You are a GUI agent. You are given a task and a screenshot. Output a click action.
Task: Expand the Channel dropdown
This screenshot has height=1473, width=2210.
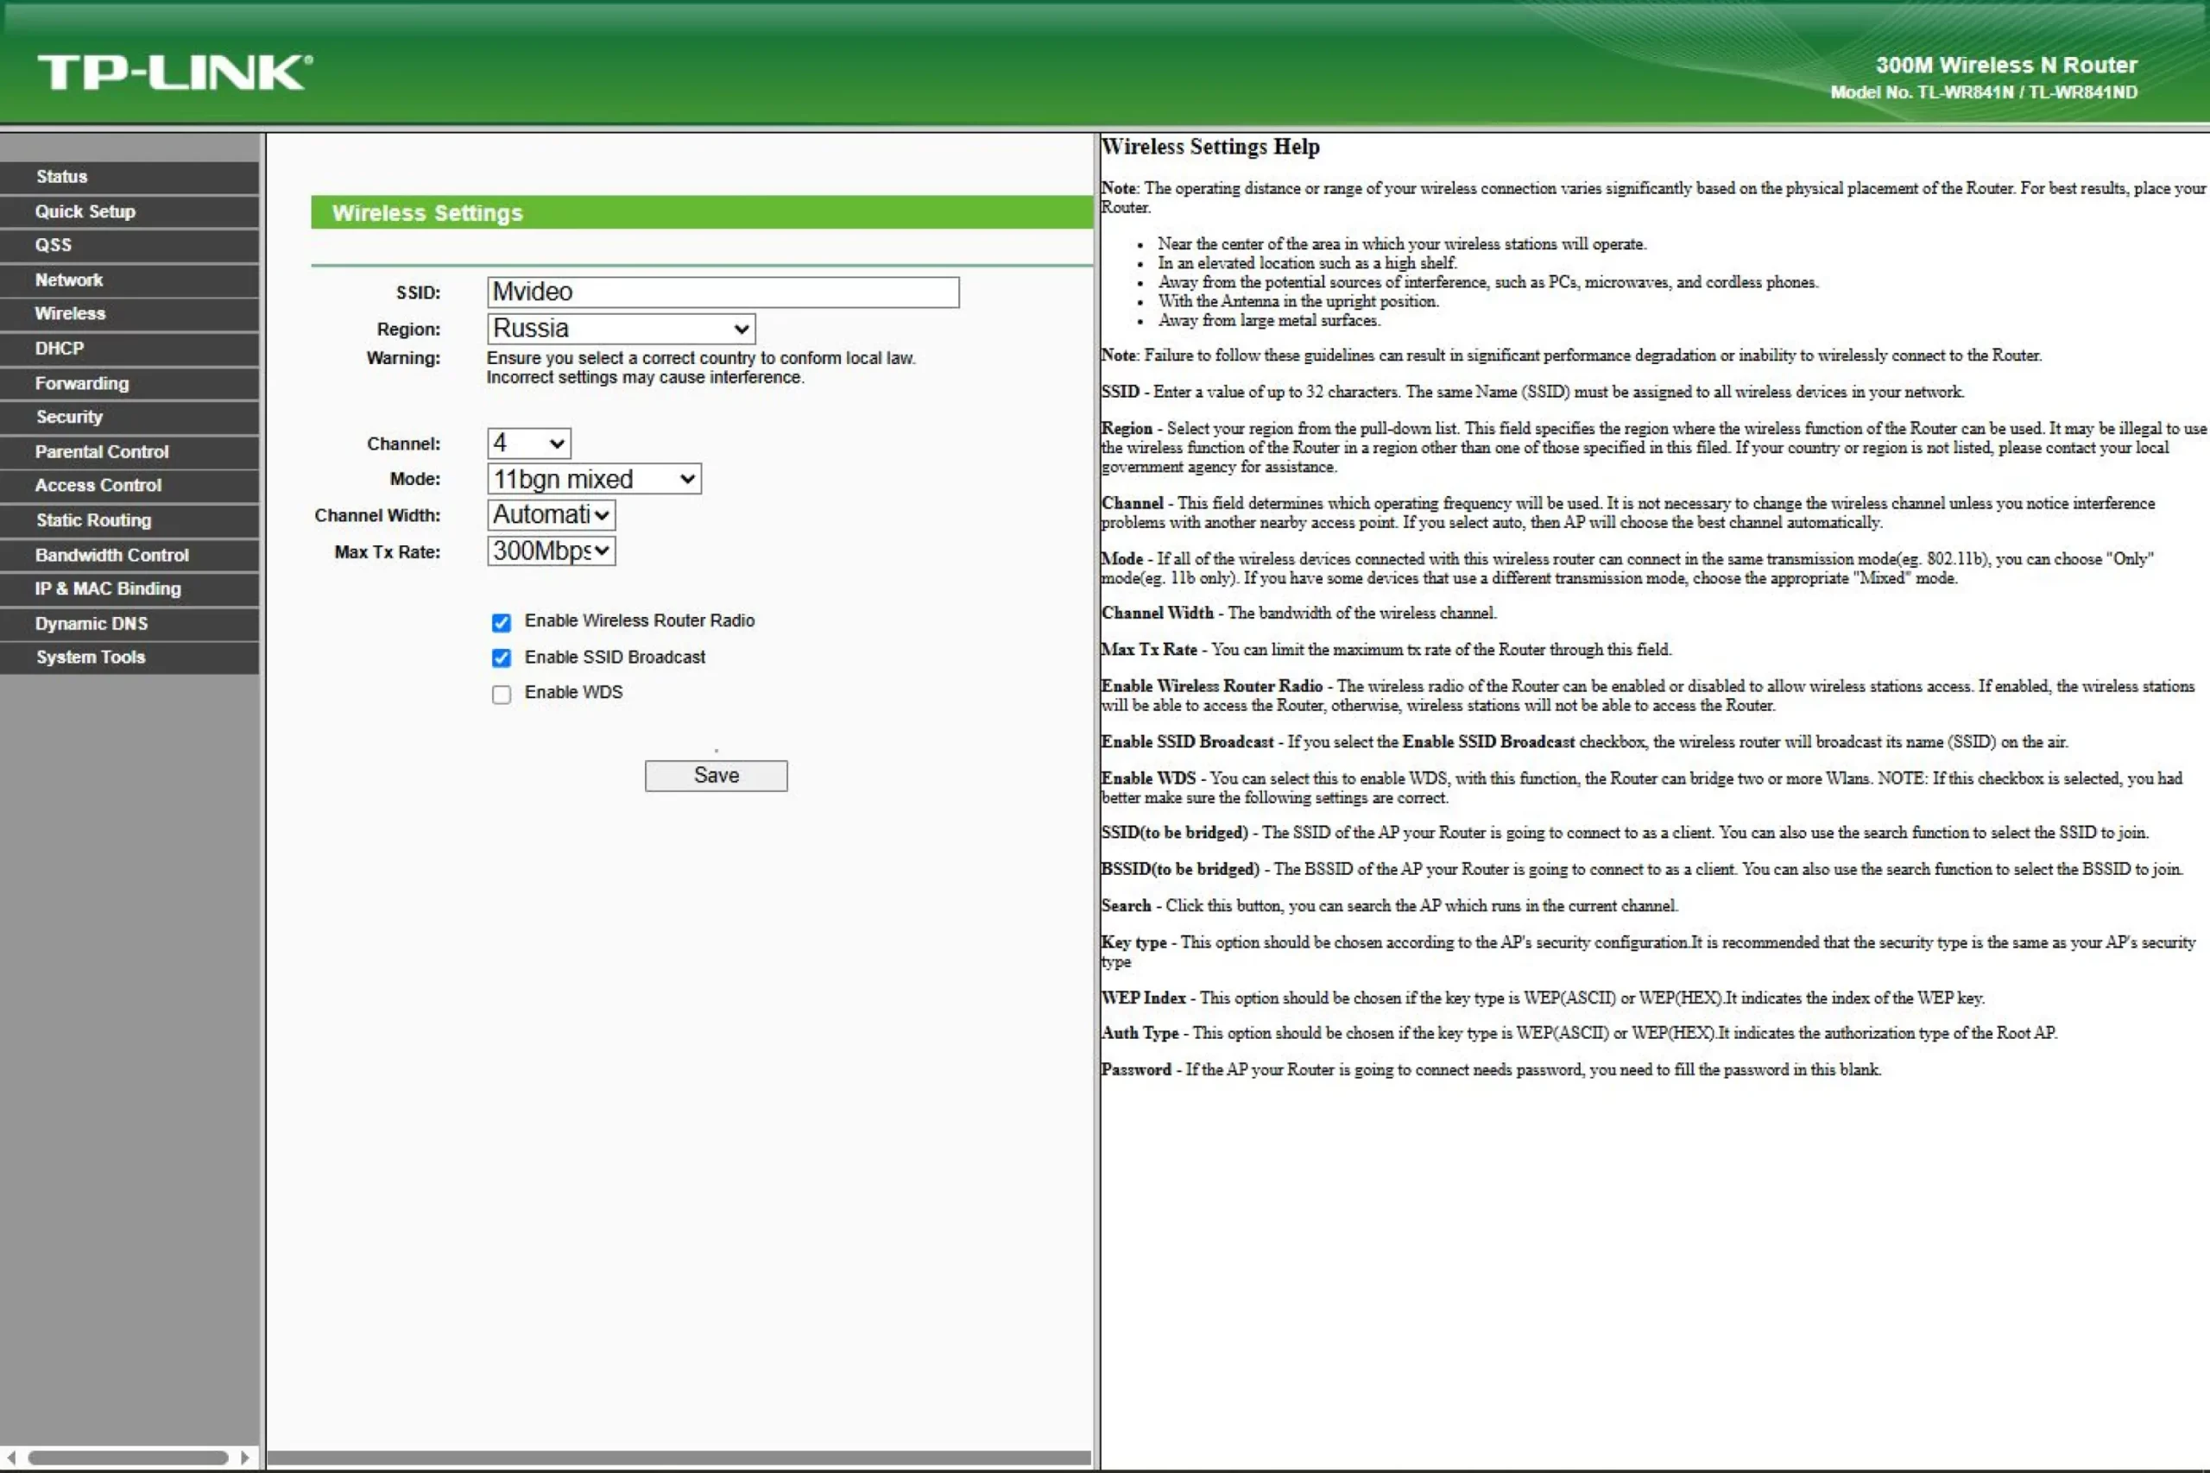pyautogui.click(x=529, y=444)
